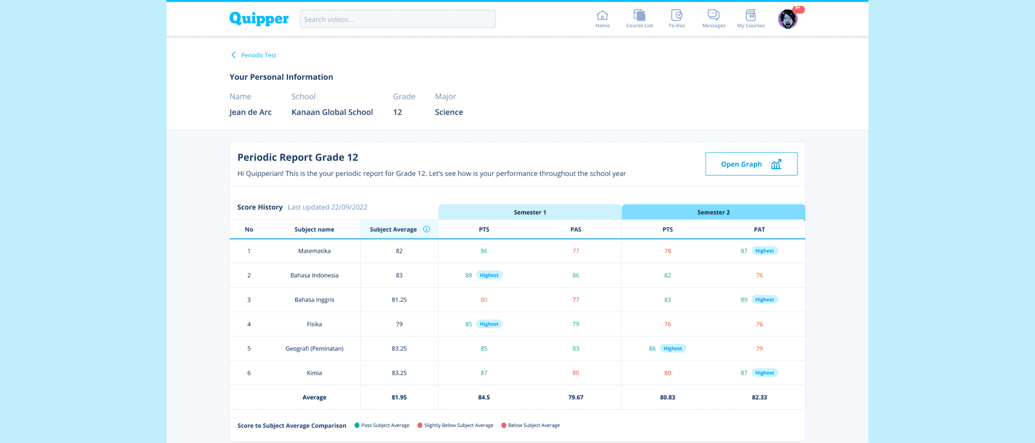Select the Semester 2 tab

713,212
